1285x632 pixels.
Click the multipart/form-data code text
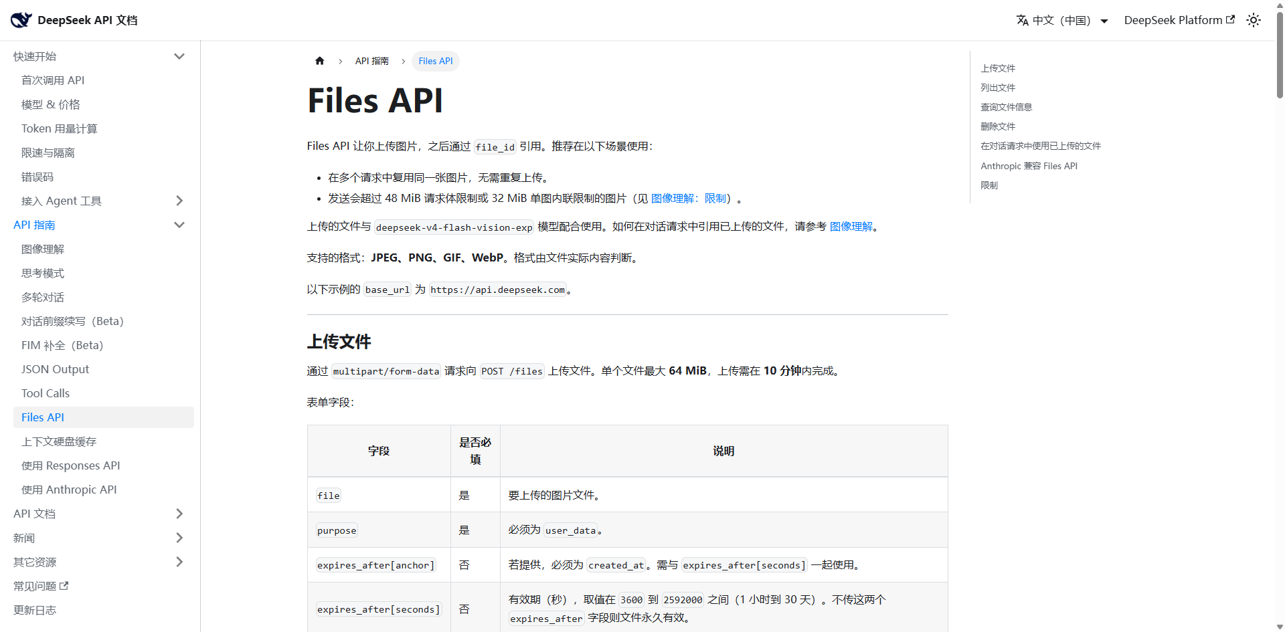(386, 371)
